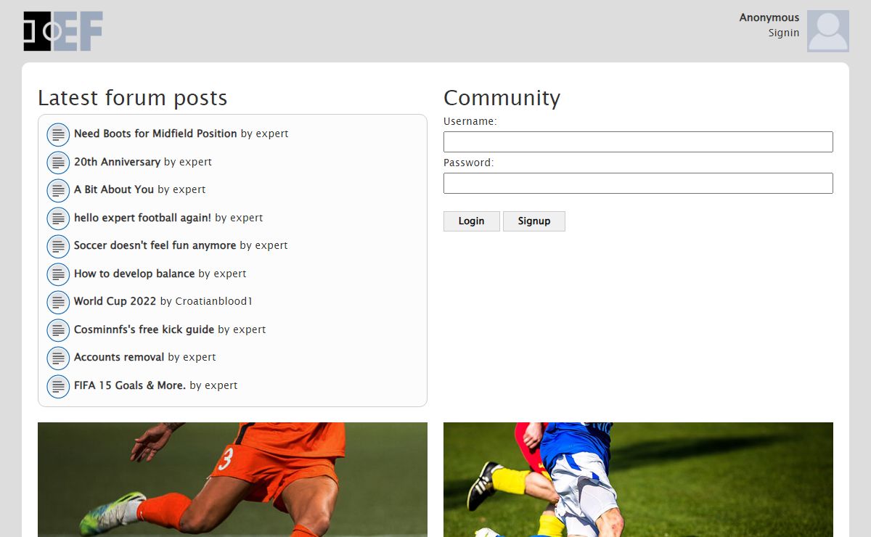Click post icon beside hello expert football again!

(58, 218)
